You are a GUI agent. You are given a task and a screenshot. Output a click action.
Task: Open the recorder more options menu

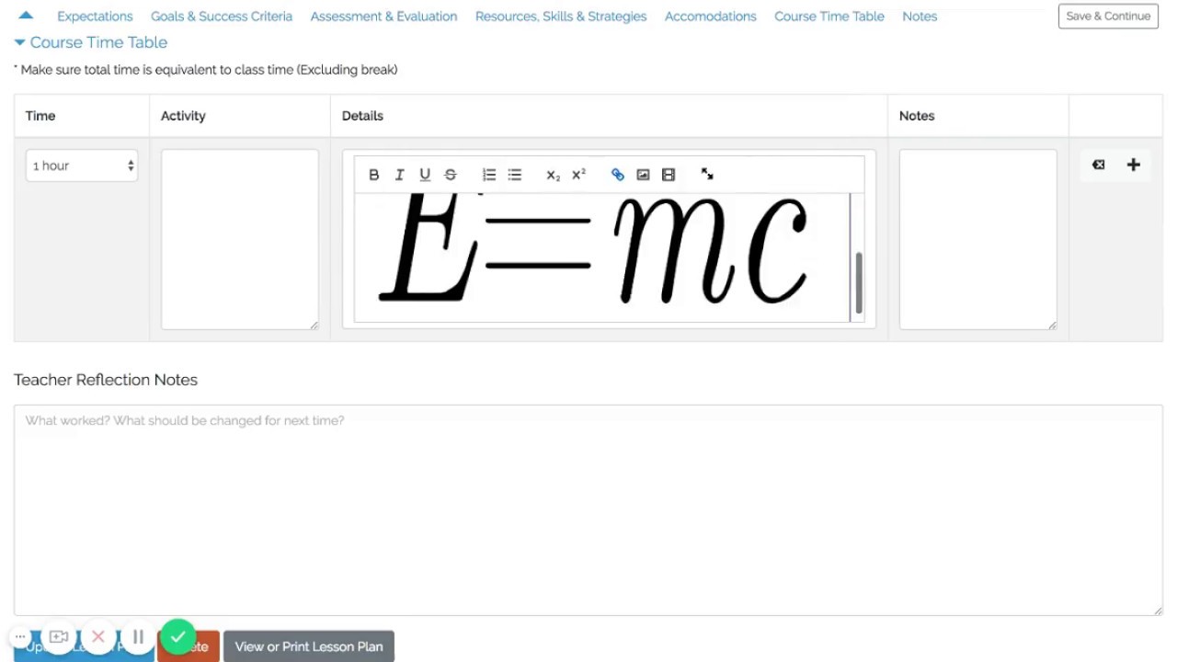click(x=19, y=636)
